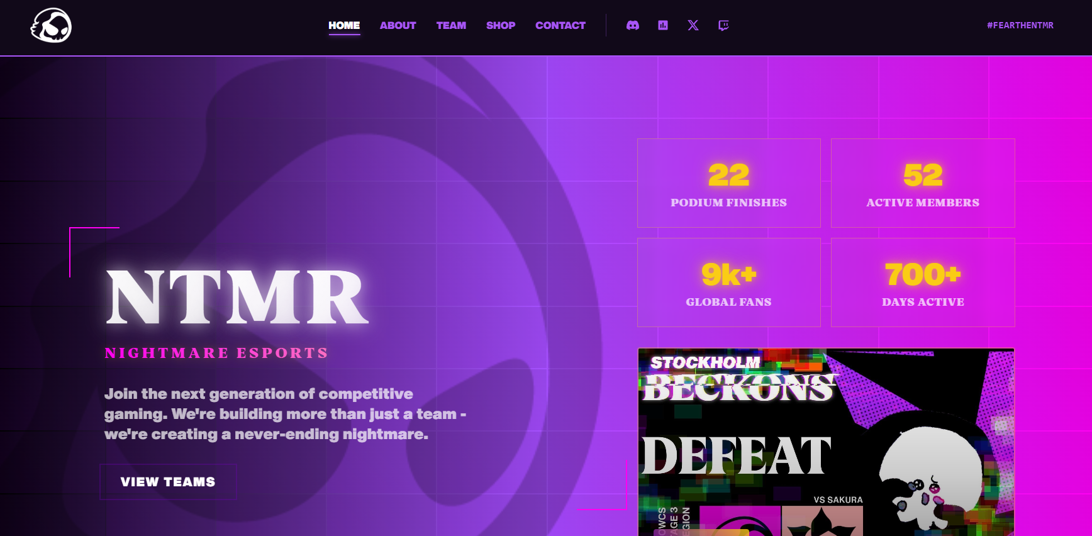This screenshot has height=536, width=1092.
Task: Click the 700+ Days Active stat card
Action: coord(923,282)
